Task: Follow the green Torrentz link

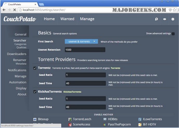Action: coord(116,68)
